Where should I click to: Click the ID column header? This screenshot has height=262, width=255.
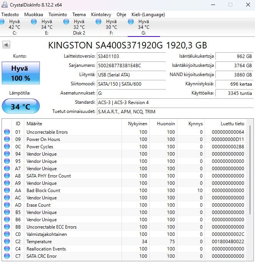18,124
